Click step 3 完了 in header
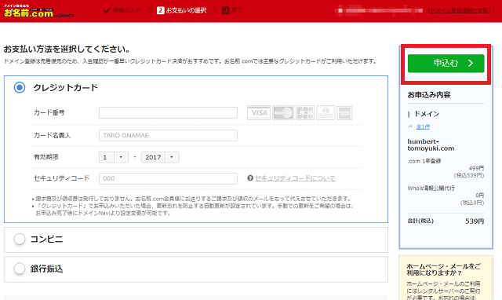 click(x=232, y=10)
